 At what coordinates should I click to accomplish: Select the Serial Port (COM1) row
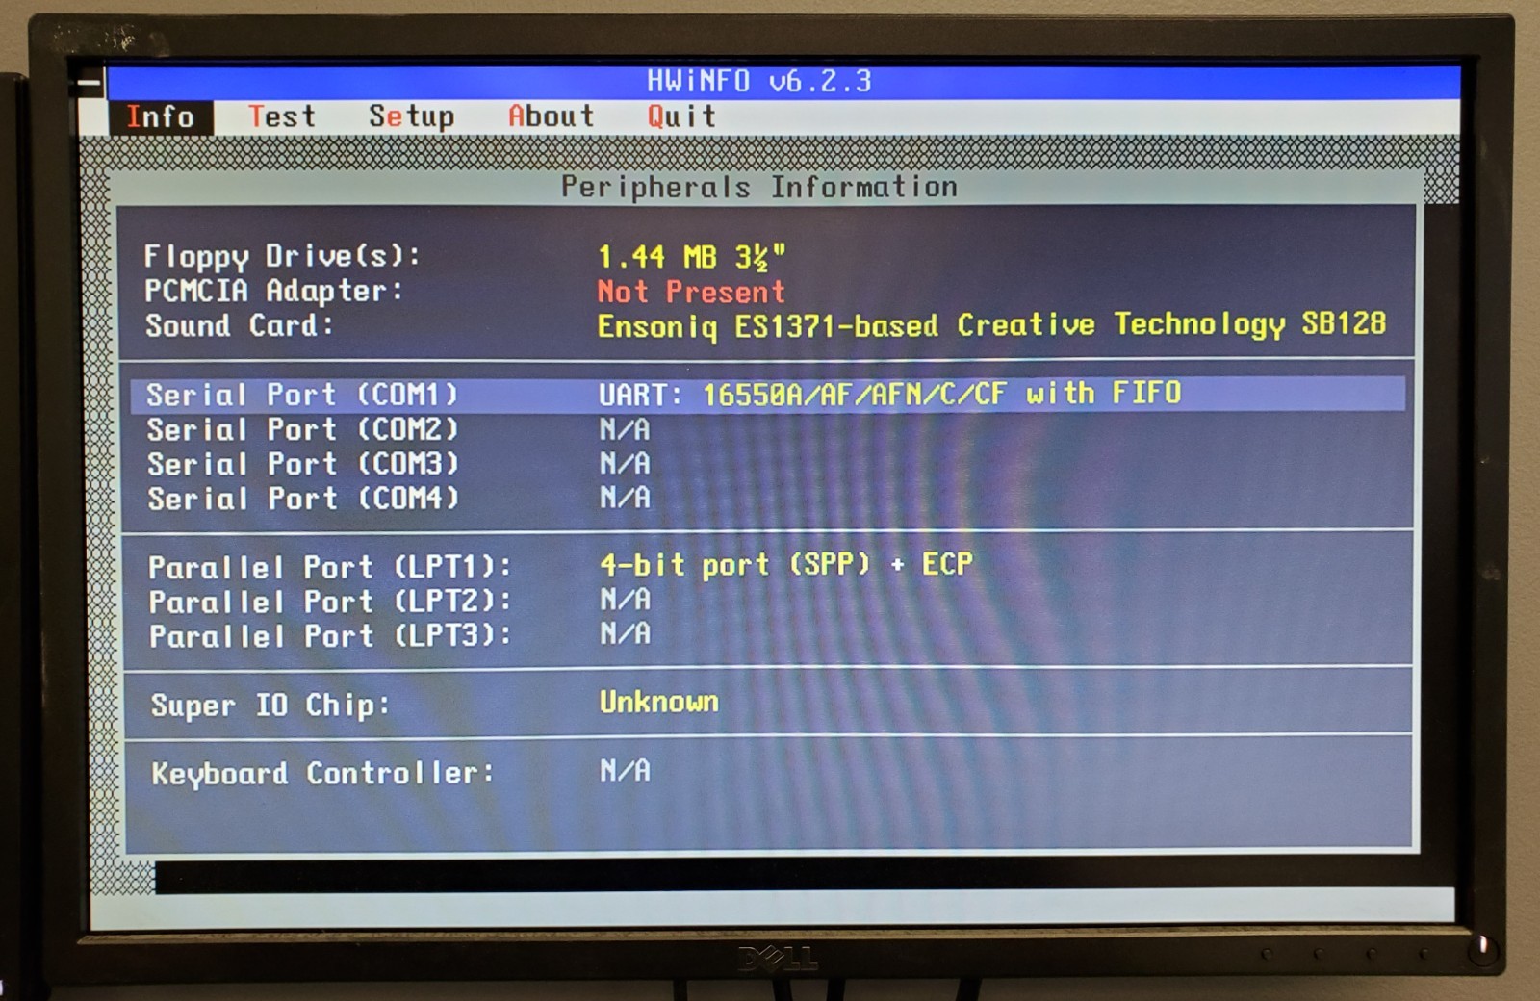[x=767, y=395]
